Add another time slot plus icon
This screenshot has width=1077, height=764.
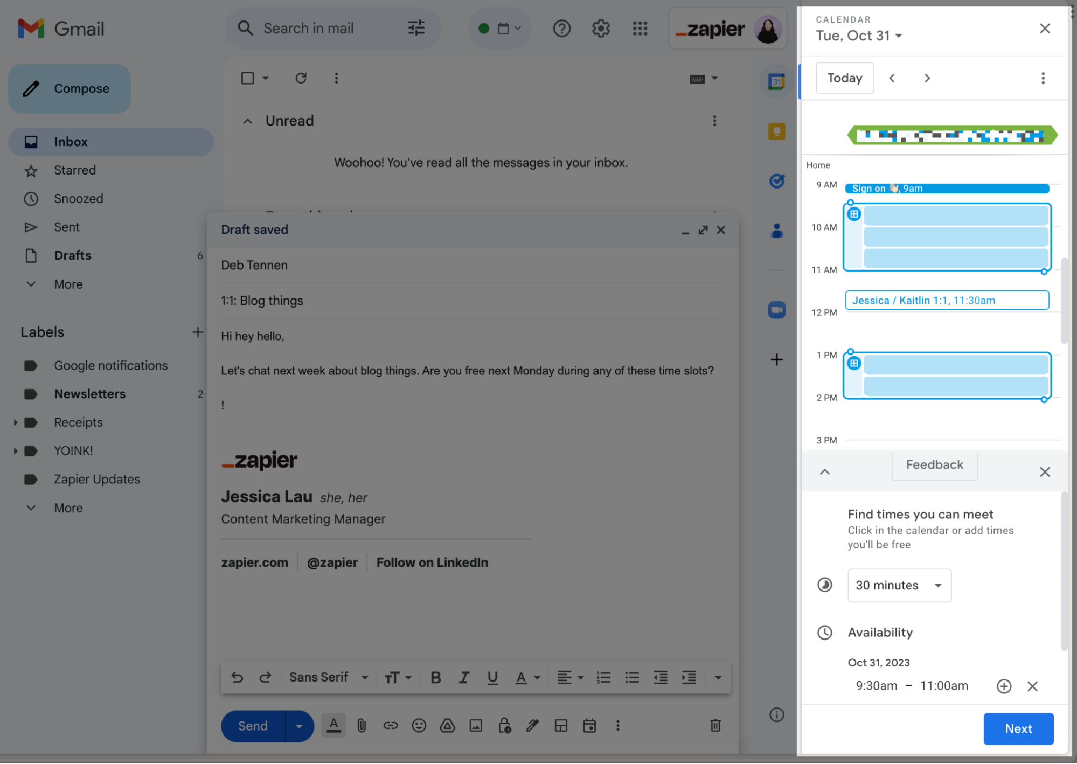(1004, 686)
